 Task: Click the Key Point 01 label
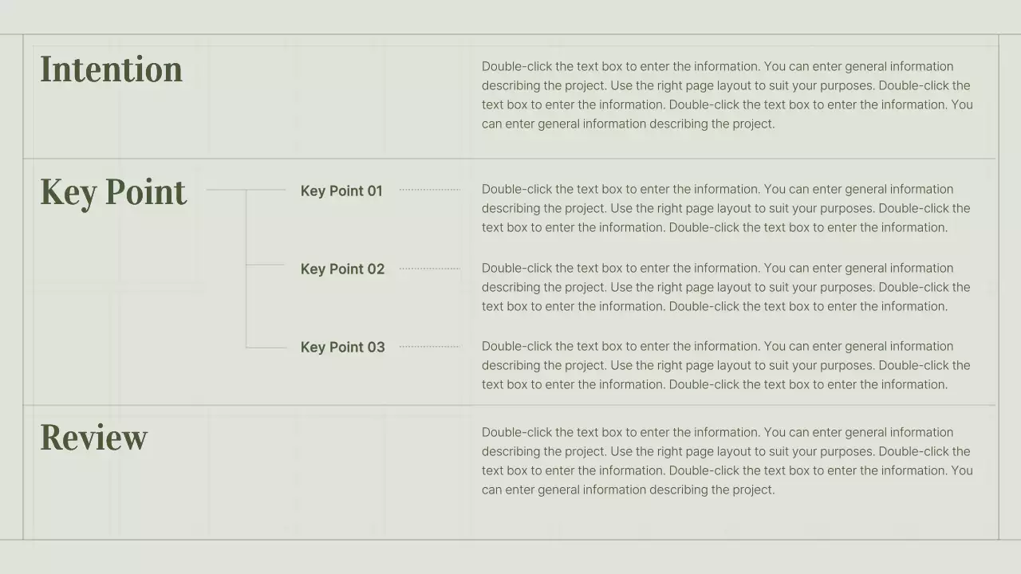coord(341,191)
